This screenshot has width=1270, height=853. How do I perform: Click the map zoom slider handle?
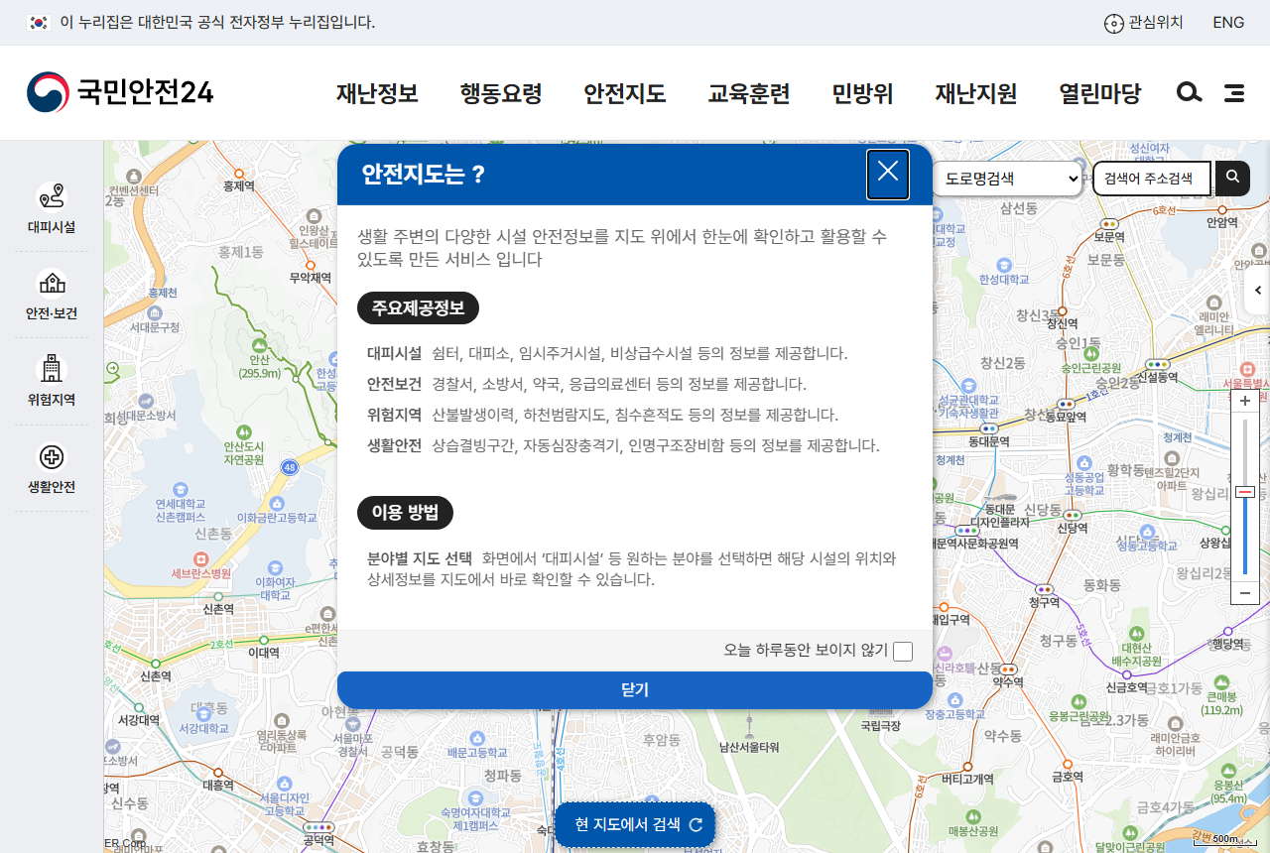[1245, 492]
